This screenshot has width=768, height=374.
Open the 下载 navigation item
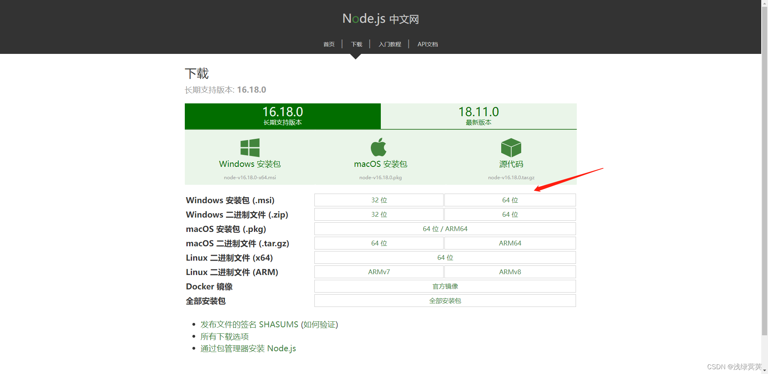356,44
